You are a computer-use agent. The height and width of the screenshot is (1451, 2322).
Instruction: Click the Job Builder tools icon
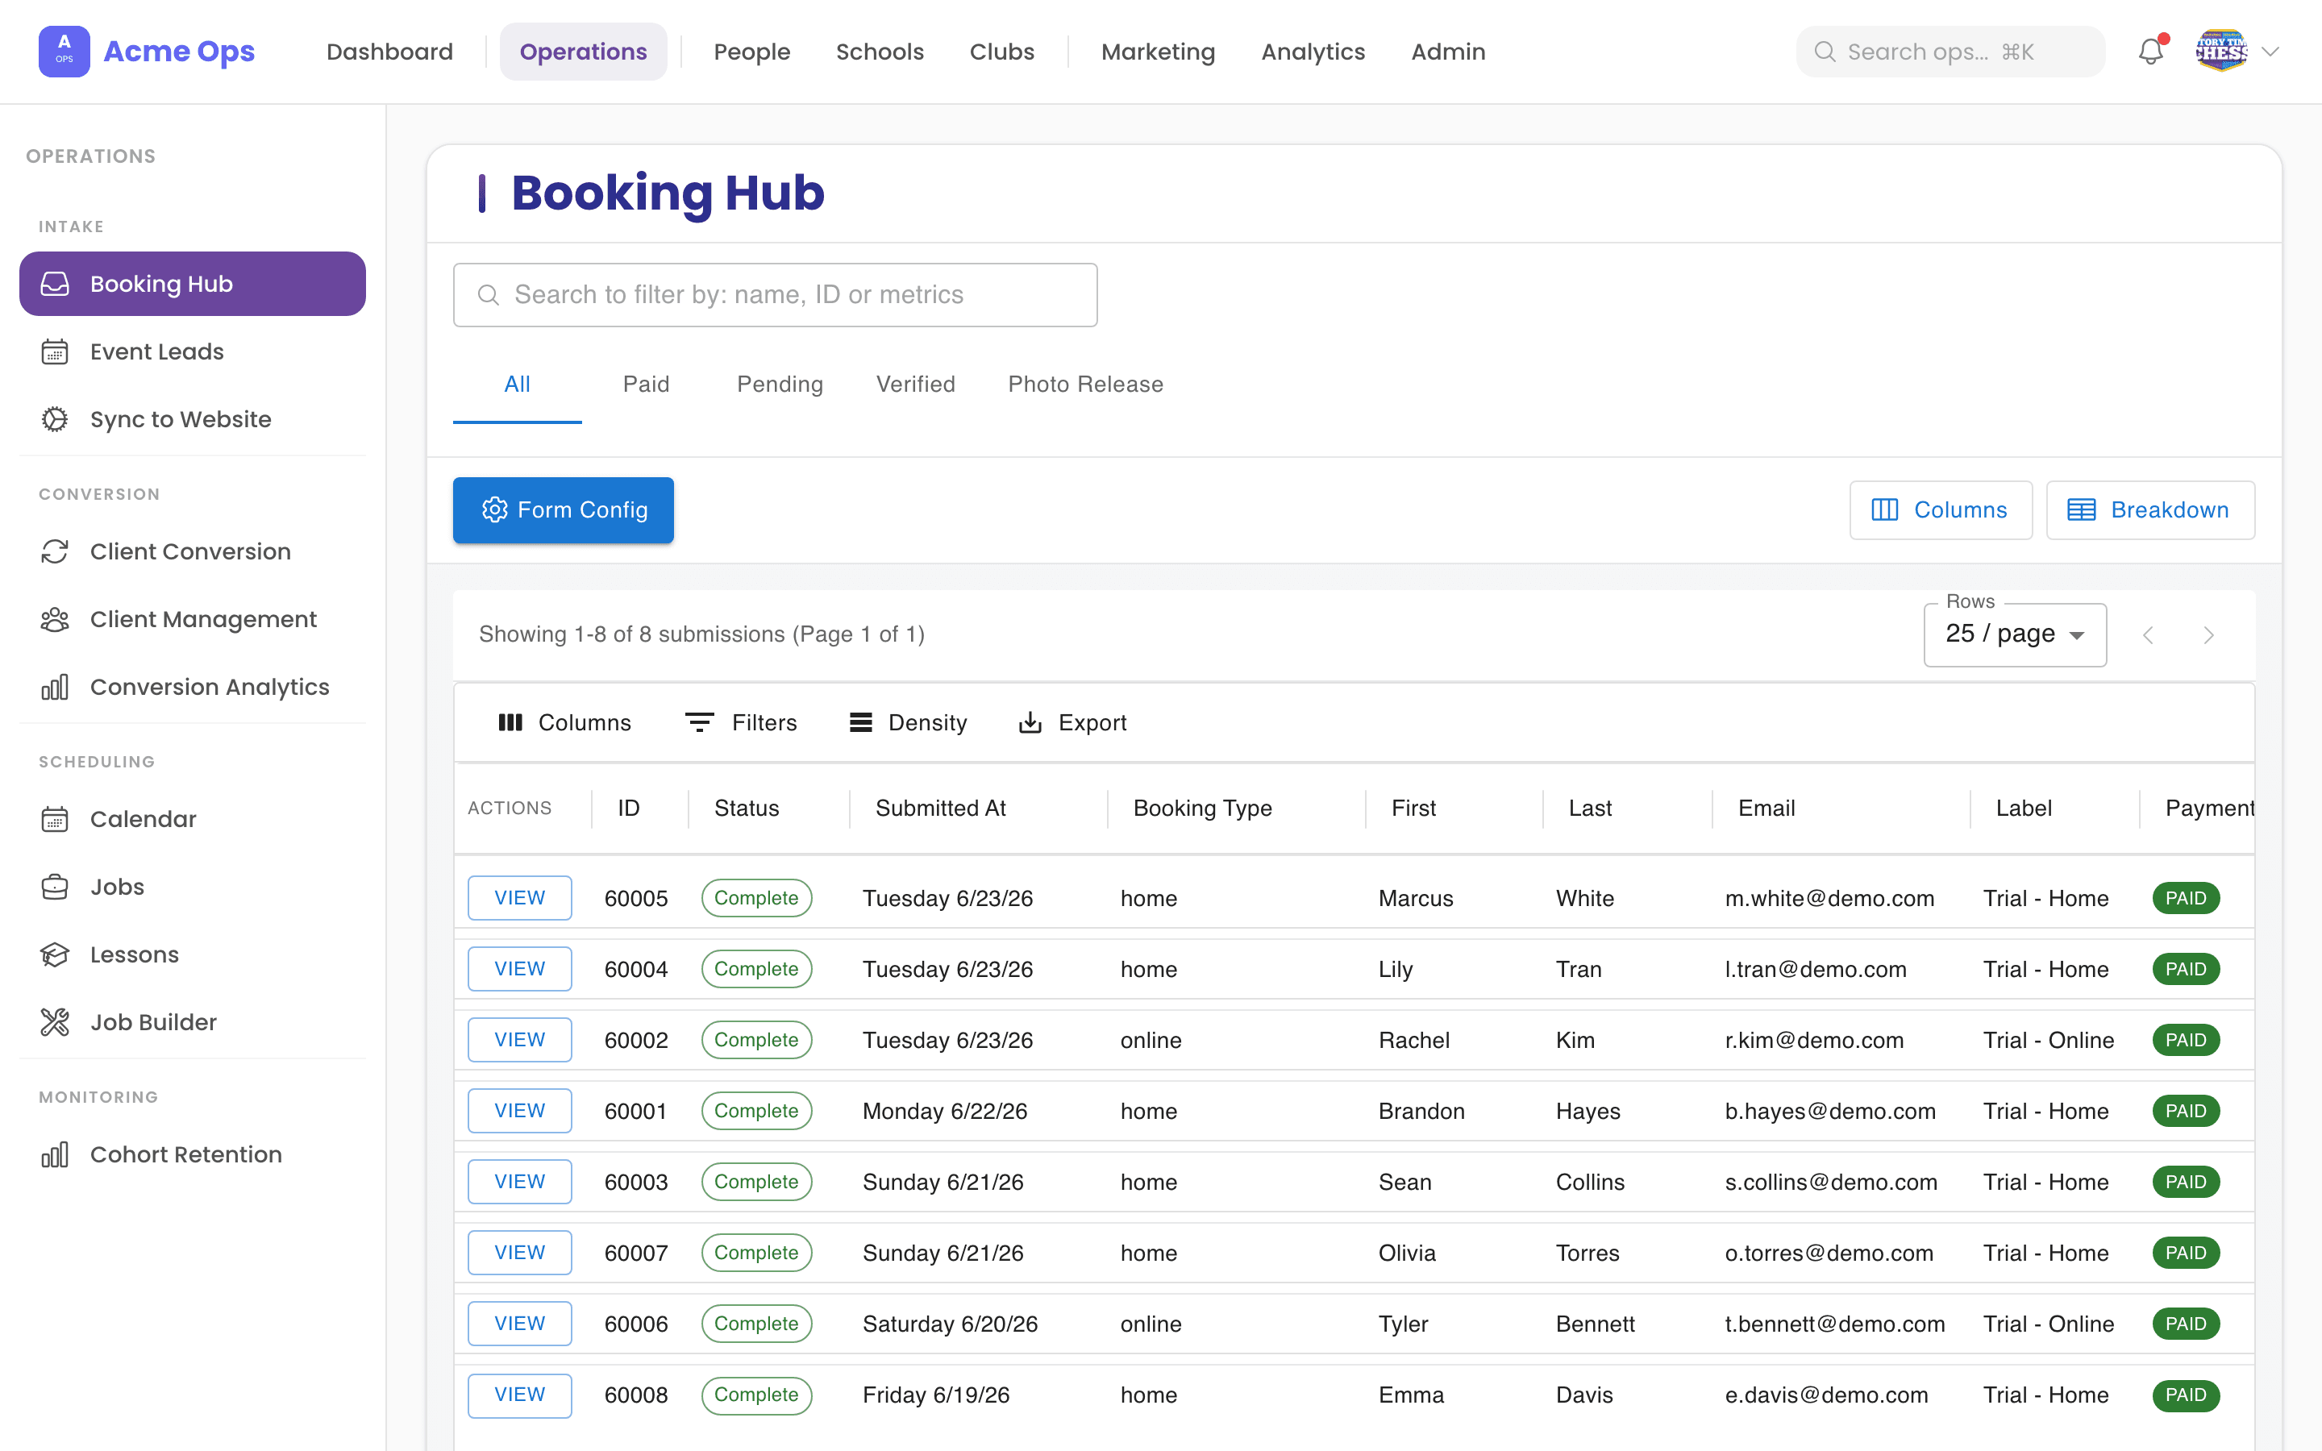[55, 1022]
